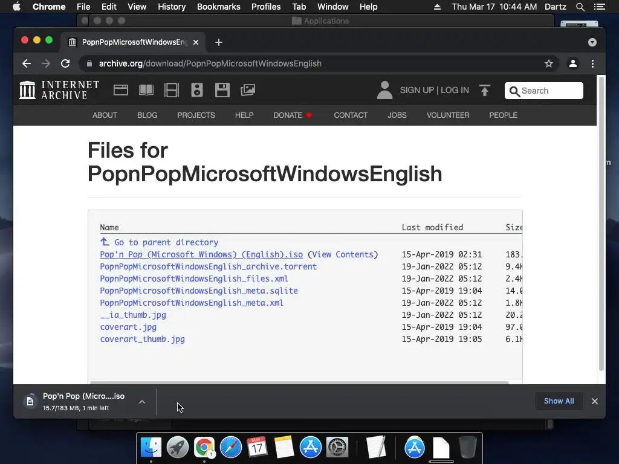Image resolution: width=619 pixels, height=464 pixels.
Task: Open the BLOG nav item
Action: point(147,115)
